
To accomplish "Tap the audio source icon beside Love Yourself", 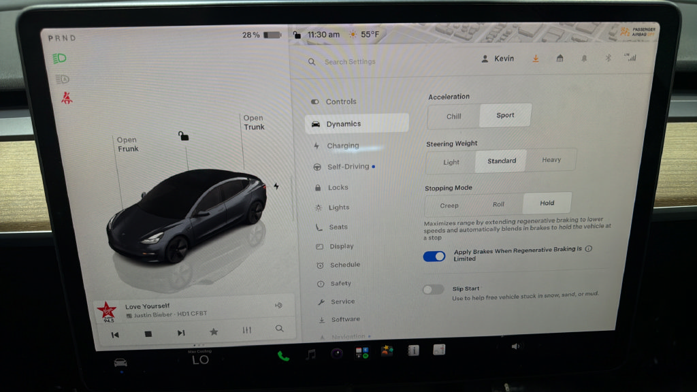I will (278, 306).
